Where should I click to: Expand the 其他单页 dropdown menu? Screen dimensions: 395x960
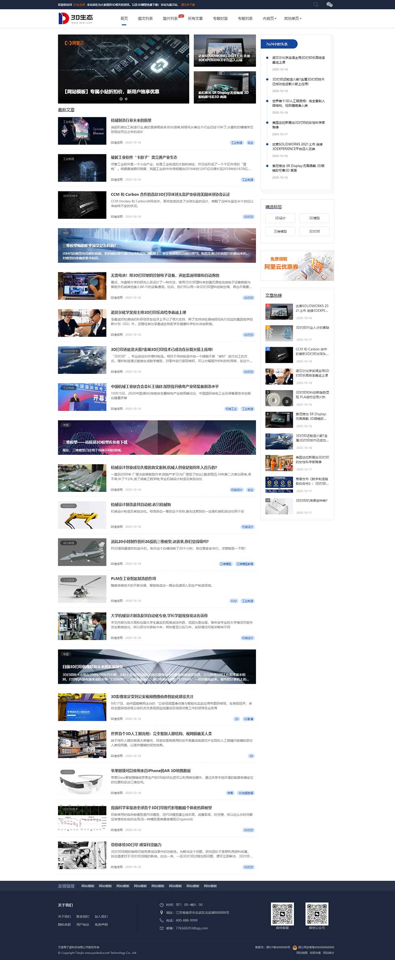292,19
